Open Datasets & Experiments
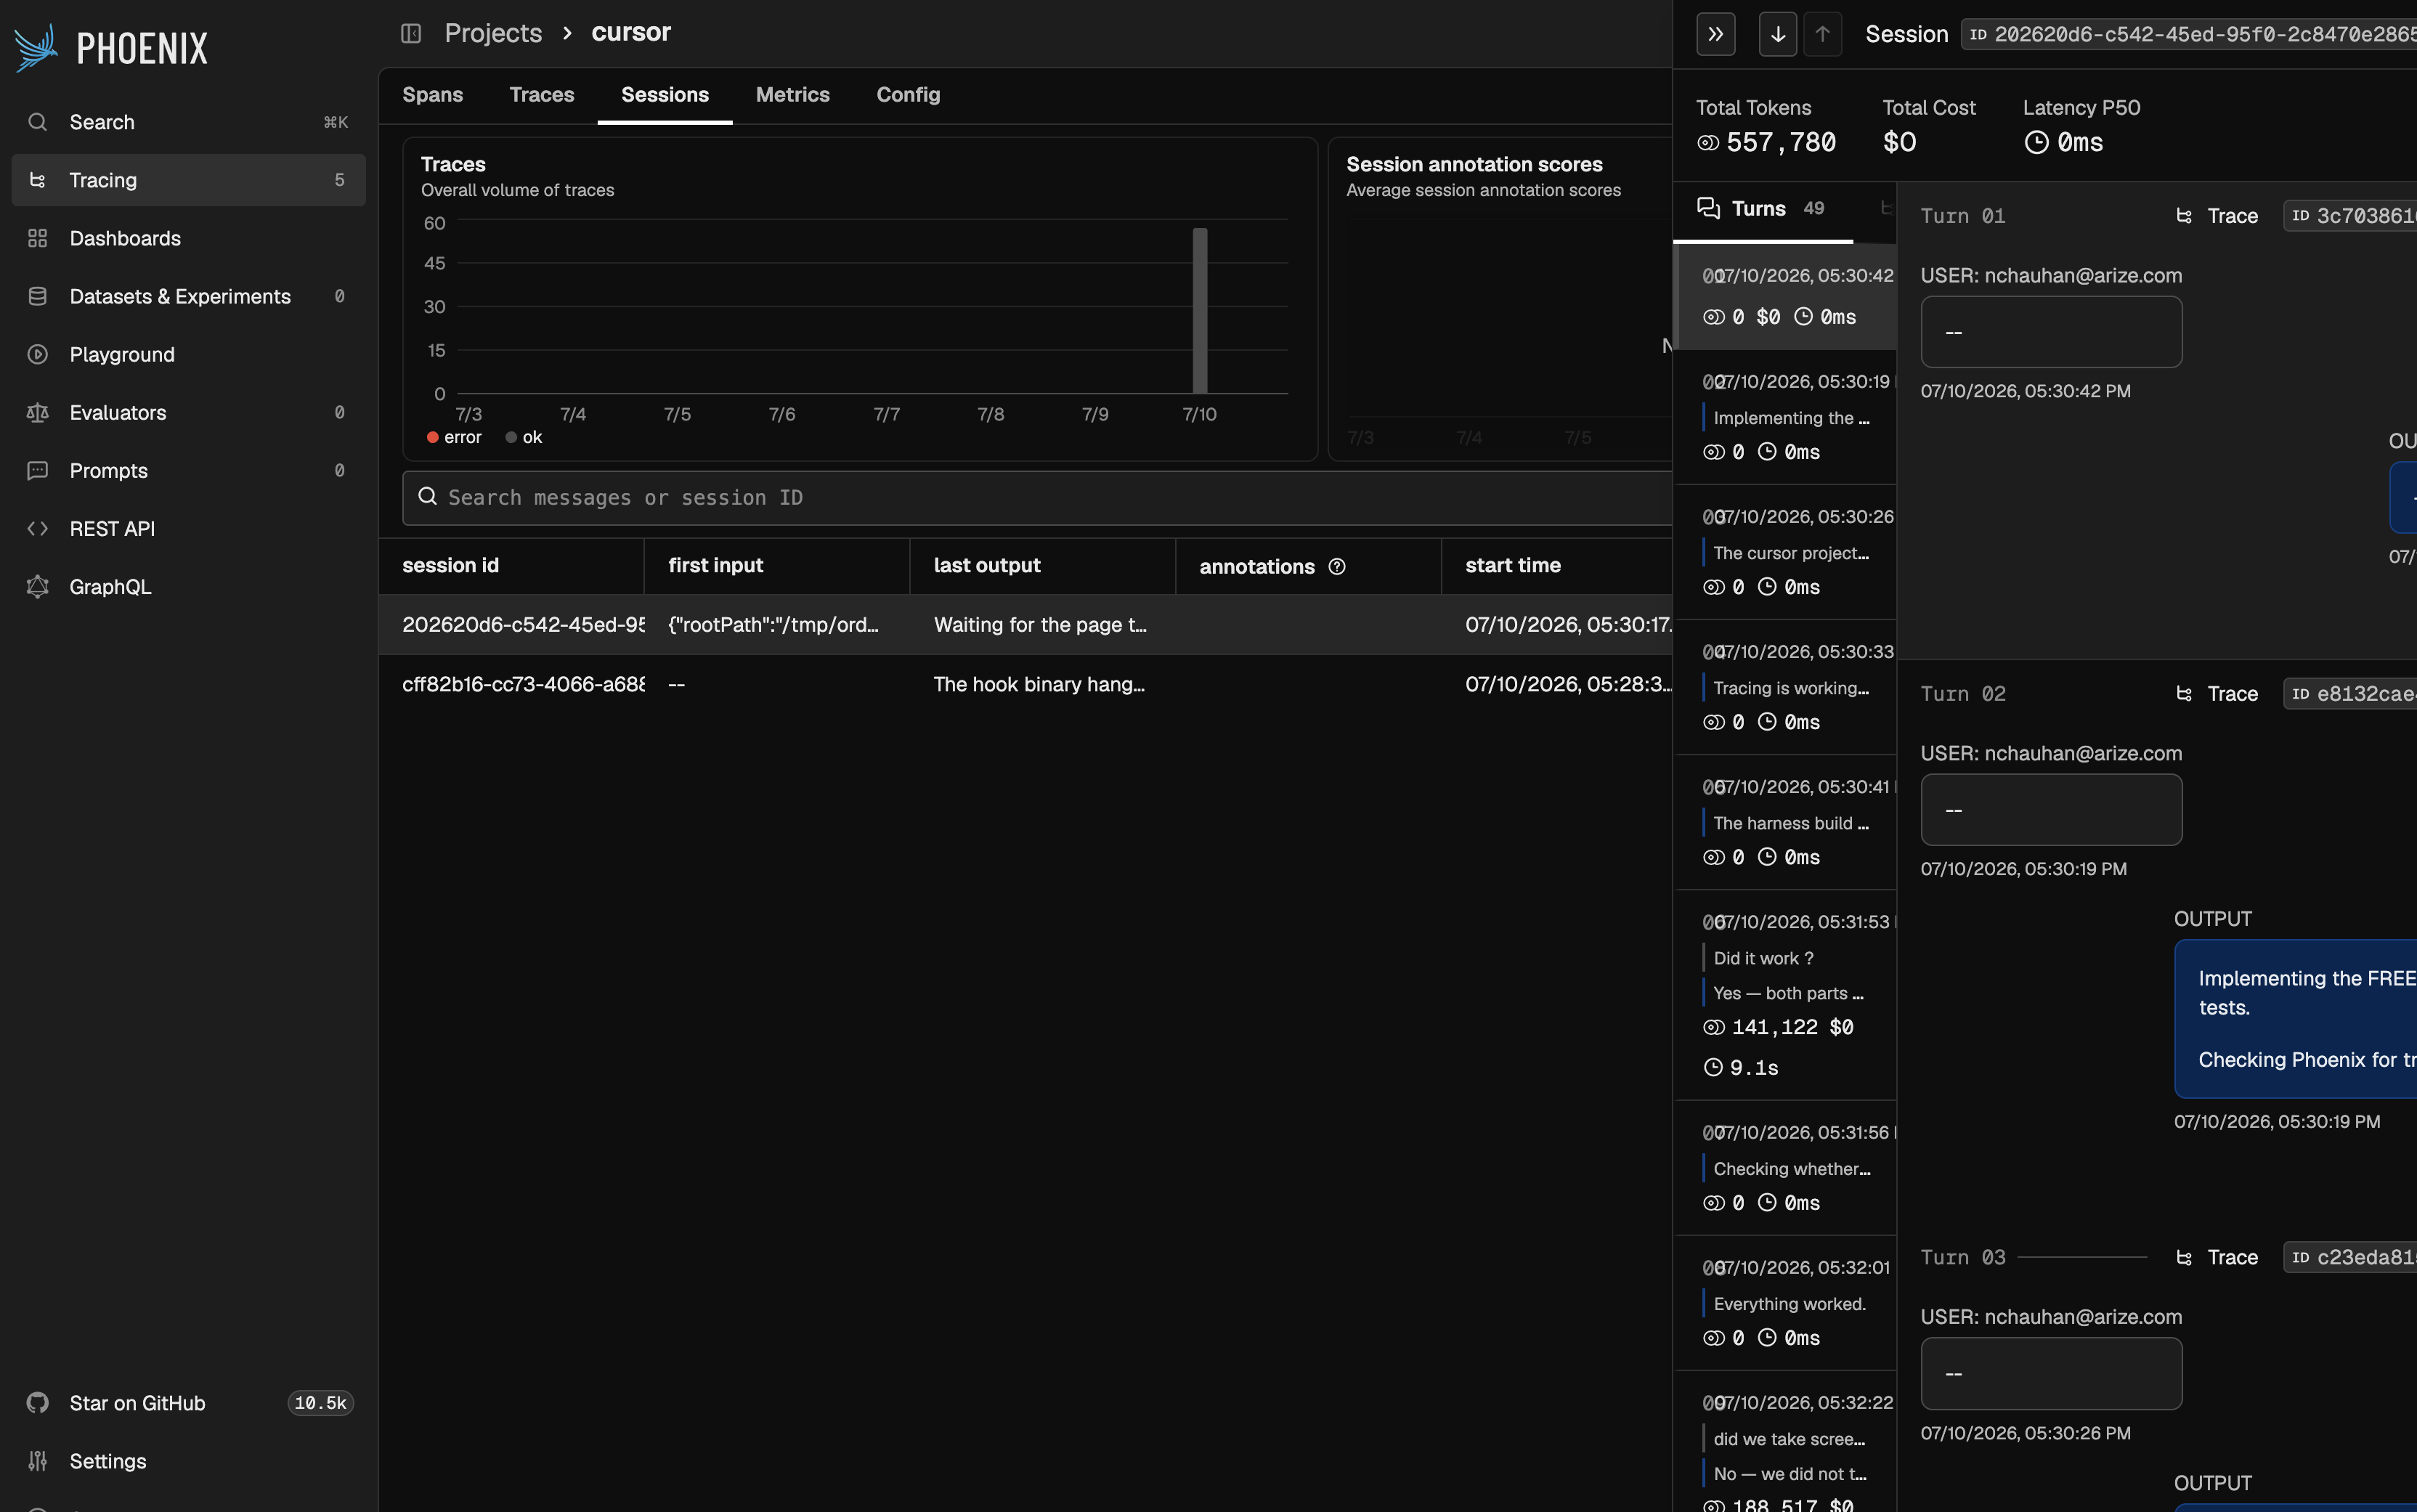The image size is (2417, 1512). pos(188,296)
